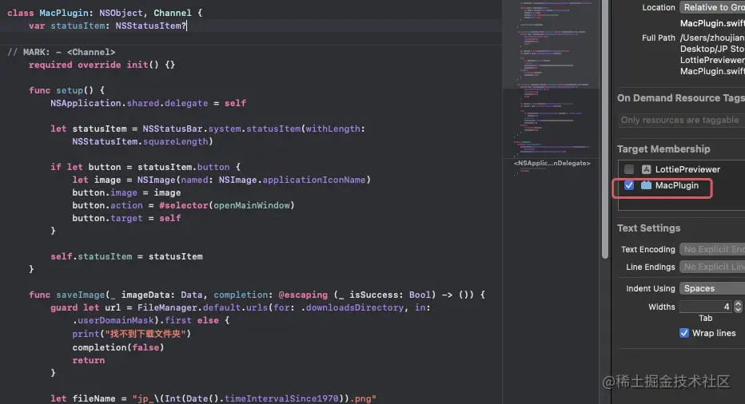Click the editor vertical scrollbar
Image resolution: width=745 pixels, height=404 pixels.
[x=605, y=129]
